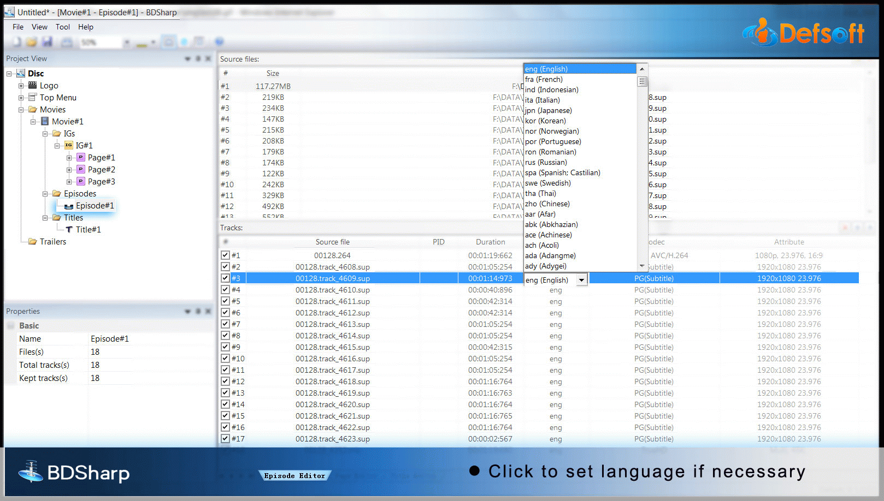Viewport: 884px width, 501px height.
Task: Click the Attribute column header
Action: [789, 242]
